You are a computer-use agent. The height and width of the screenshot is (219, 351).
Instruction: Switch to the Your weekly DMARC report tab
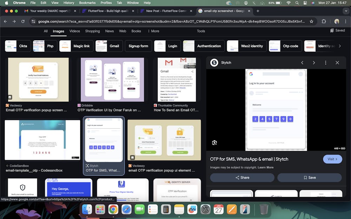tap(50, 11)
